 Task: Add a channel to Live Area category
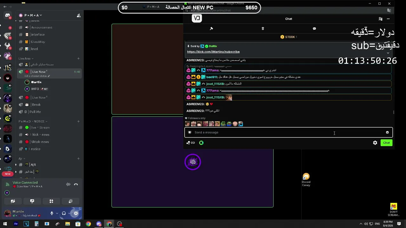[78, 58]
